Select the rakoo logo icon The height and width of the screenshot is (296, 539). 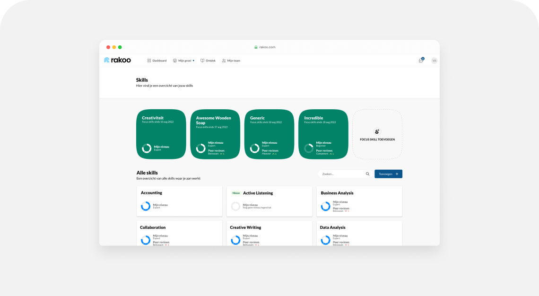click(x=106, y=60)
